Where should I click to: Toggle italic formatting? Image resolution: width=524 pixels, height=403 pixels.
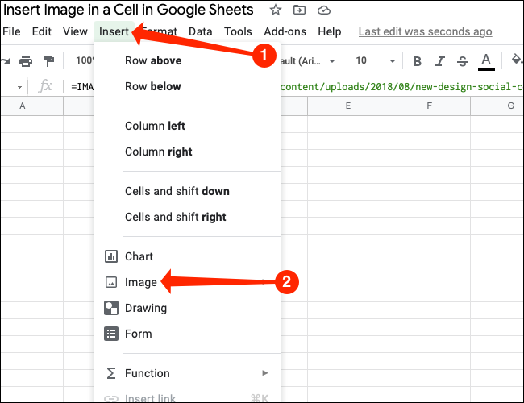pyautogui.click(x=439, y=61)
